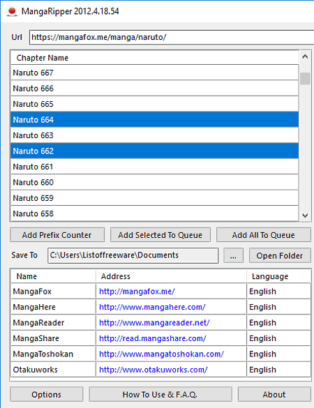Open the otakuworks.com address link
The height and width of the screenshot is (408, 314).
[x=154, y=370]
